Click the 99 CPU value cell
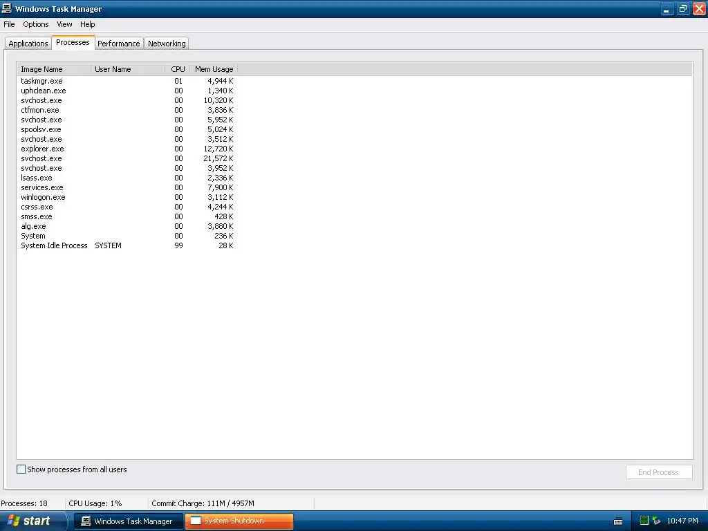Screen dimensions: 708x531 coord(179,245)
